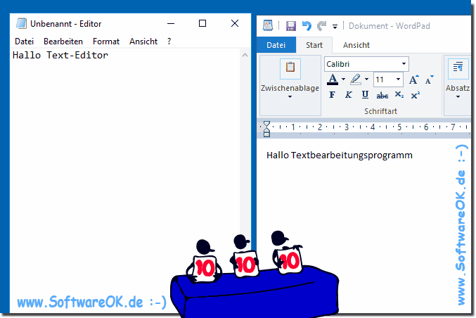Click the Hallo Text-Editor line in Editor
Viewport: 476px width, 318px height.
point(60,56)
